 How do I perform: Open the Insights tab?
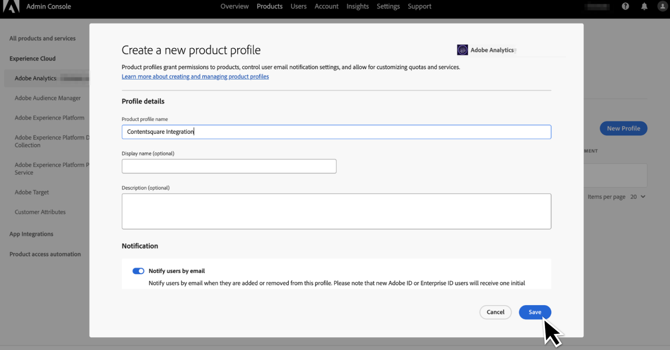point(357,6)
